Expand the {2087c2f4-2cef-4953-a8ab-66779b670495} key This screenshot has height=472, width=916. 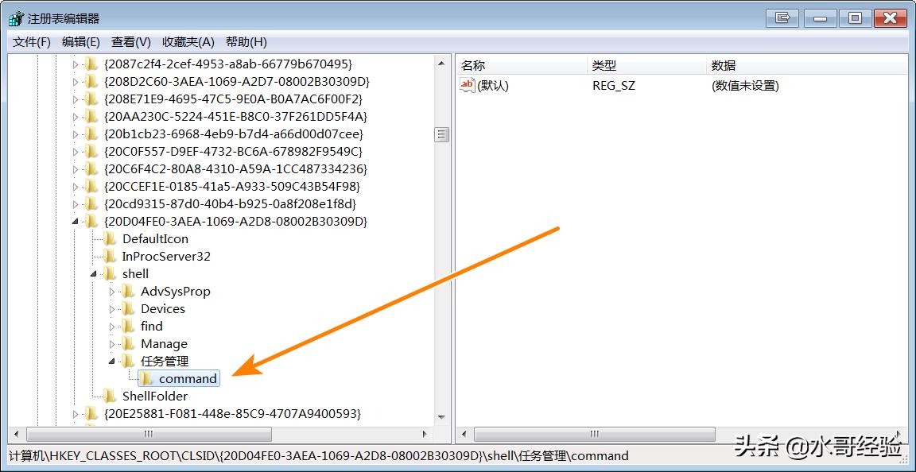[75, 64]
